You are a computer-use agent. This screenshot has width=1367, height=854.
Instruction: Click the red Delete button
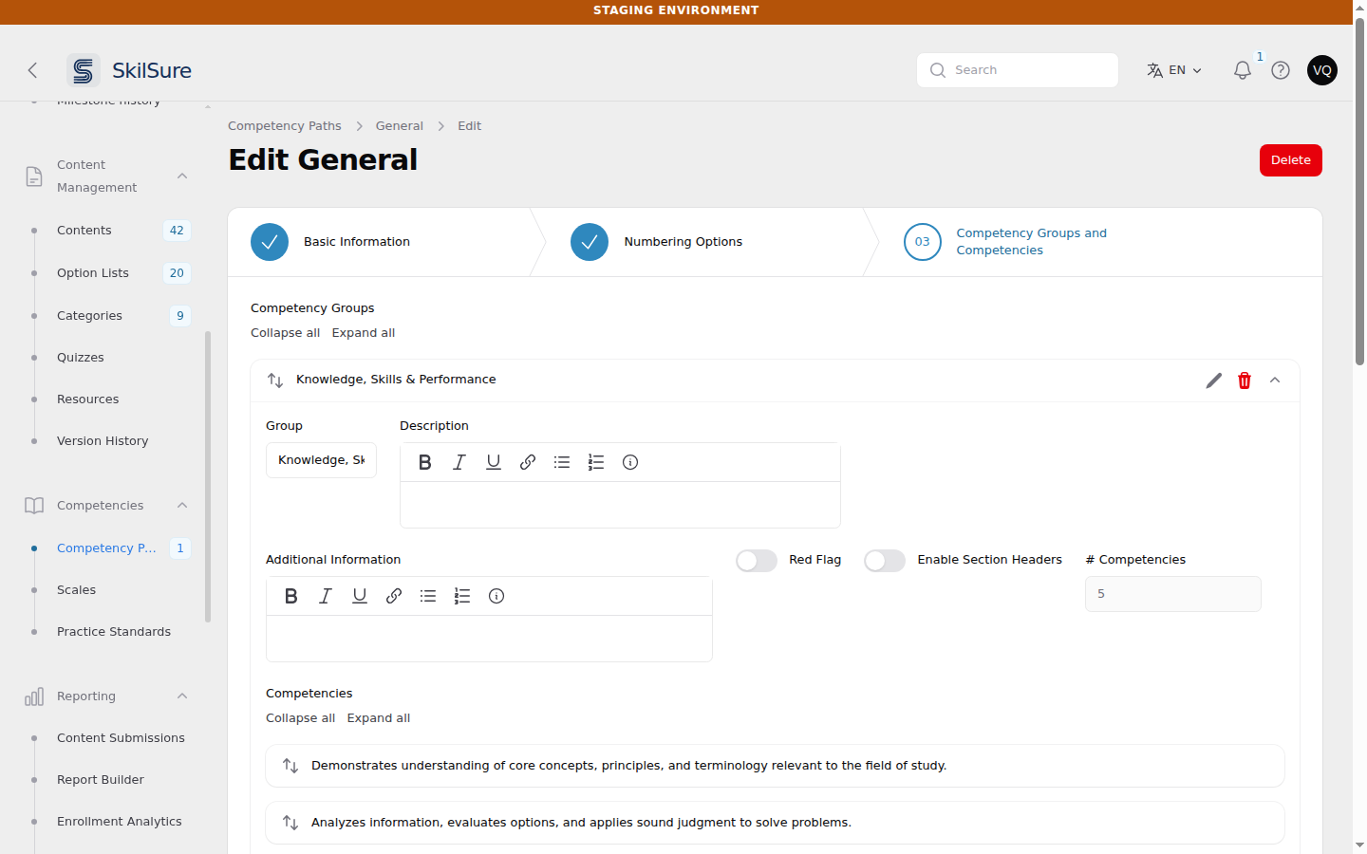[x=1291, y=160]
